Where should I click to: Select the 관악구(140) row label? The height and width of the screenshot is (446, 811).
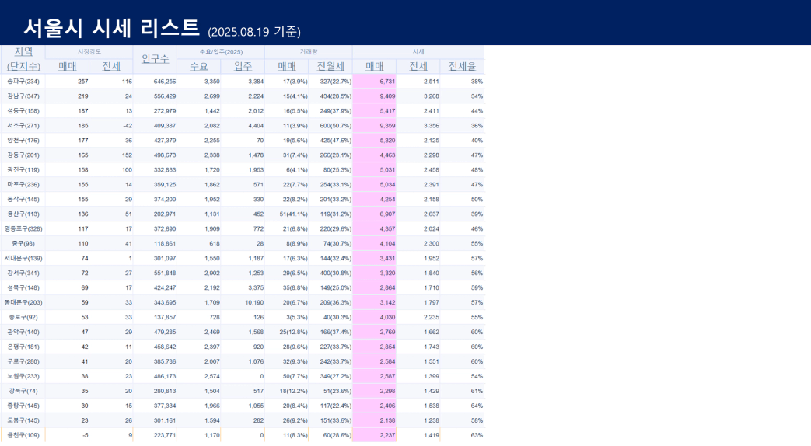23,332
